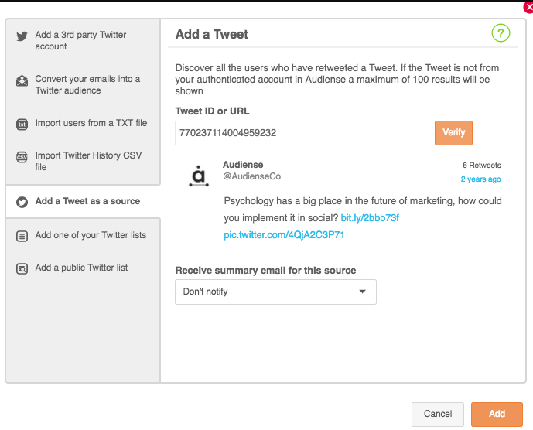This screenshot has width=533, height=430.
Task: Click the Twitter bird icon for 3rd party account
Action: pyautogui.click(x=22, y=36)
